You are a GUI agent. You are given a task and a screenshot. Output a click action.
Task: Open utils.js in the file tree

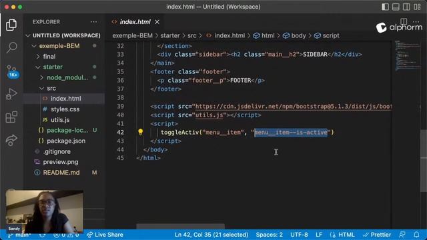point(64,120)
